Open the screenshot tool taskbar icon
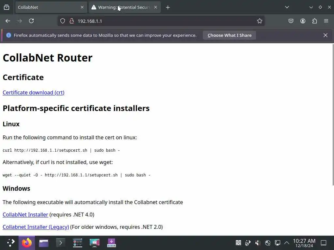 94,243
